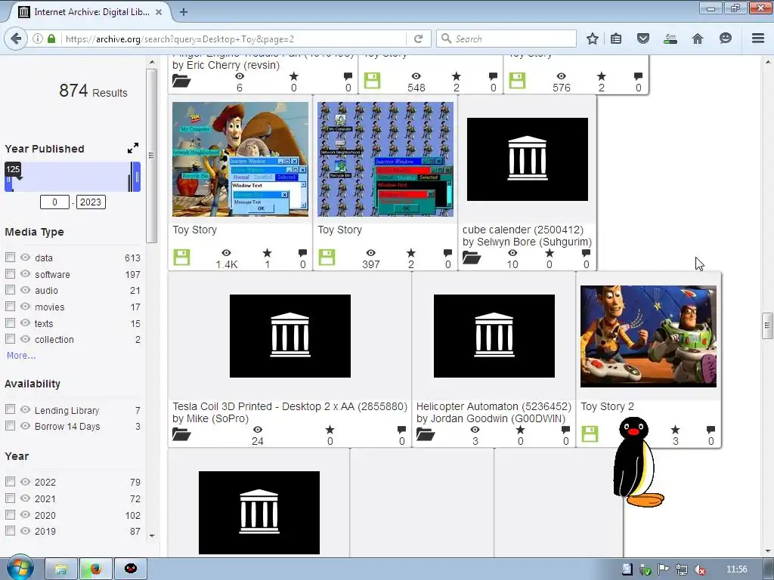Viewport: 774px width, 580px height.
Task: Open the Toy Story 2 title link
Action: point(607,406)
